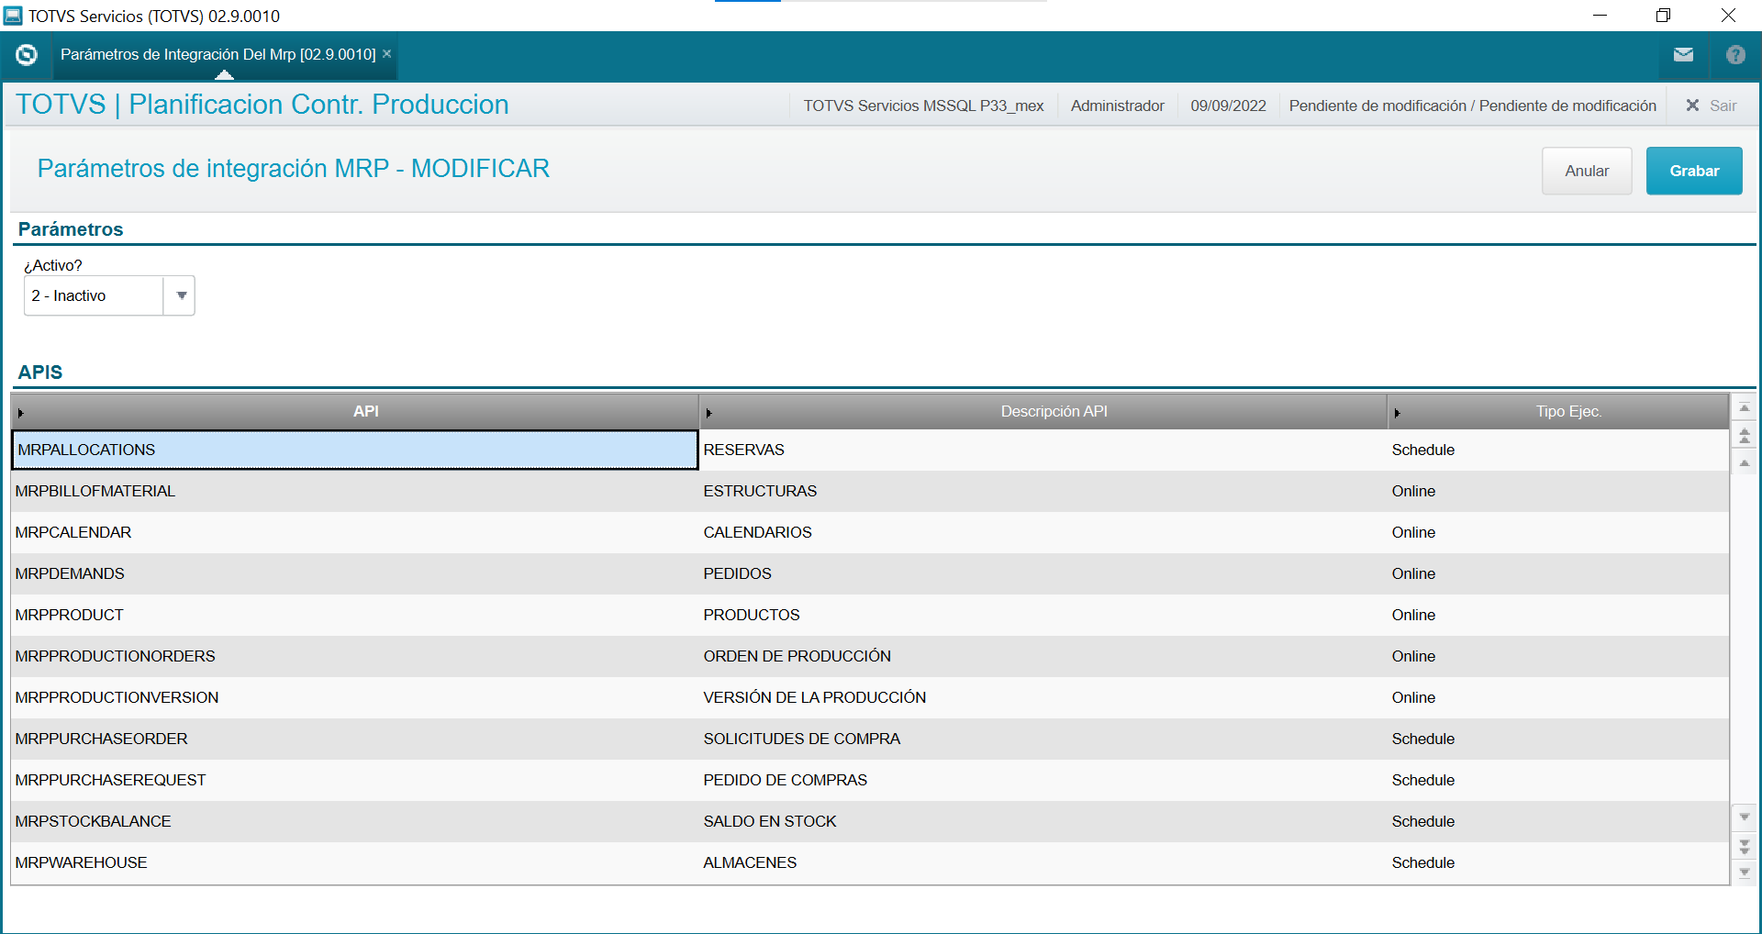
Task: Click the ORDEN DE PRODUCCIÓN cell
Action: (1043, 656)
